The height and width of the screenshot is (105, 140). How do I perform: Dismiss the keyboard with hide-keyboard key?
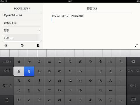pos(133,100)
